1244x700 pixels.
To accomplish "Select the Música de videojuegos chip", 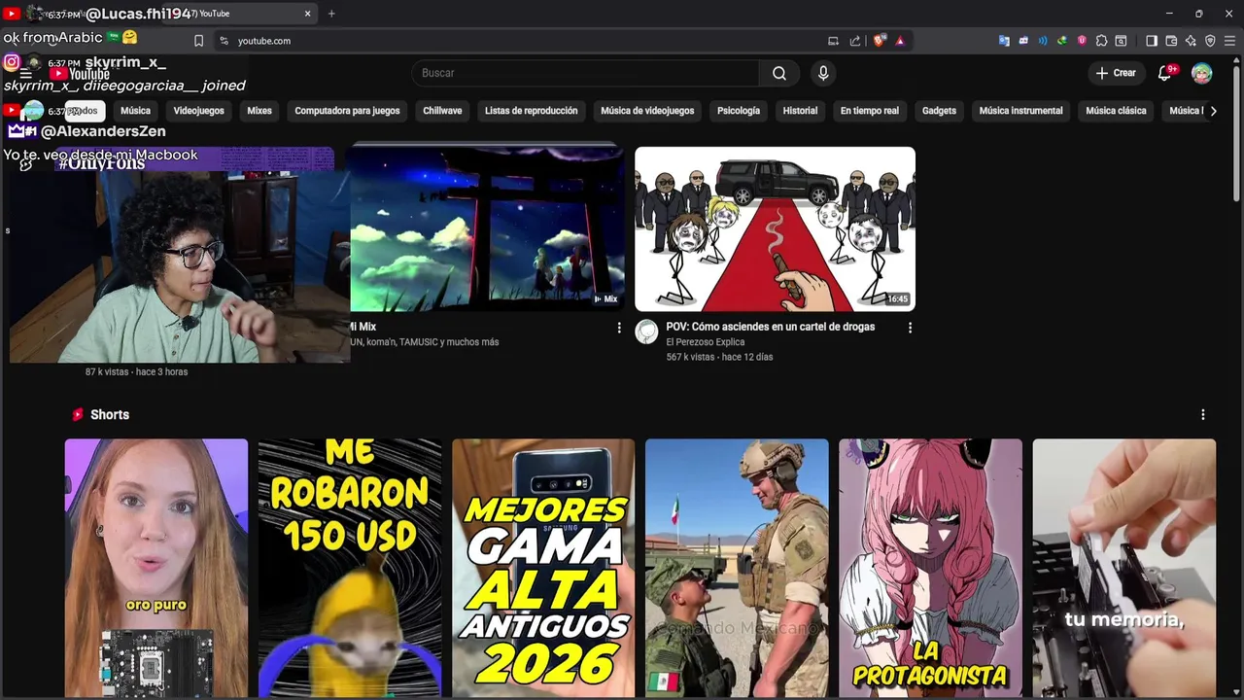I will 647,111.
